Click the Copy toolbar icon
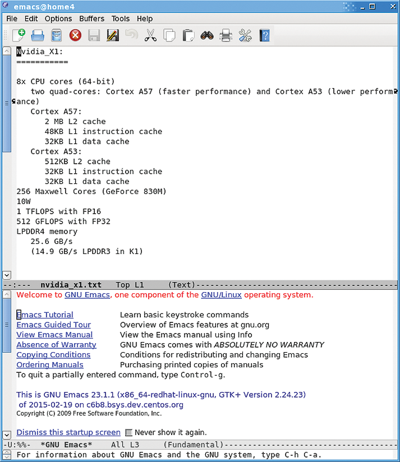Image resolution: width=400 pixels, height=462 pixels. (169, 36)
